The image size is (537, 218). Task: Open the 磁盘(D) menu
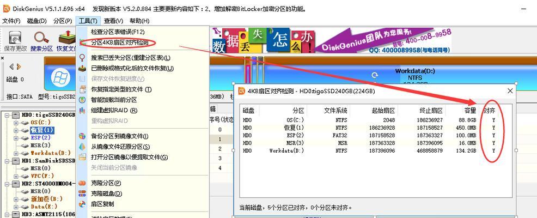pyautogui.click(x=36, y=21)
